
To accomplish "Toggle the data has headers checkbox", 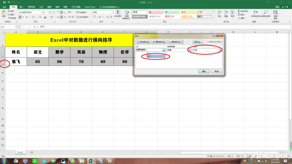I will (206, 42).
